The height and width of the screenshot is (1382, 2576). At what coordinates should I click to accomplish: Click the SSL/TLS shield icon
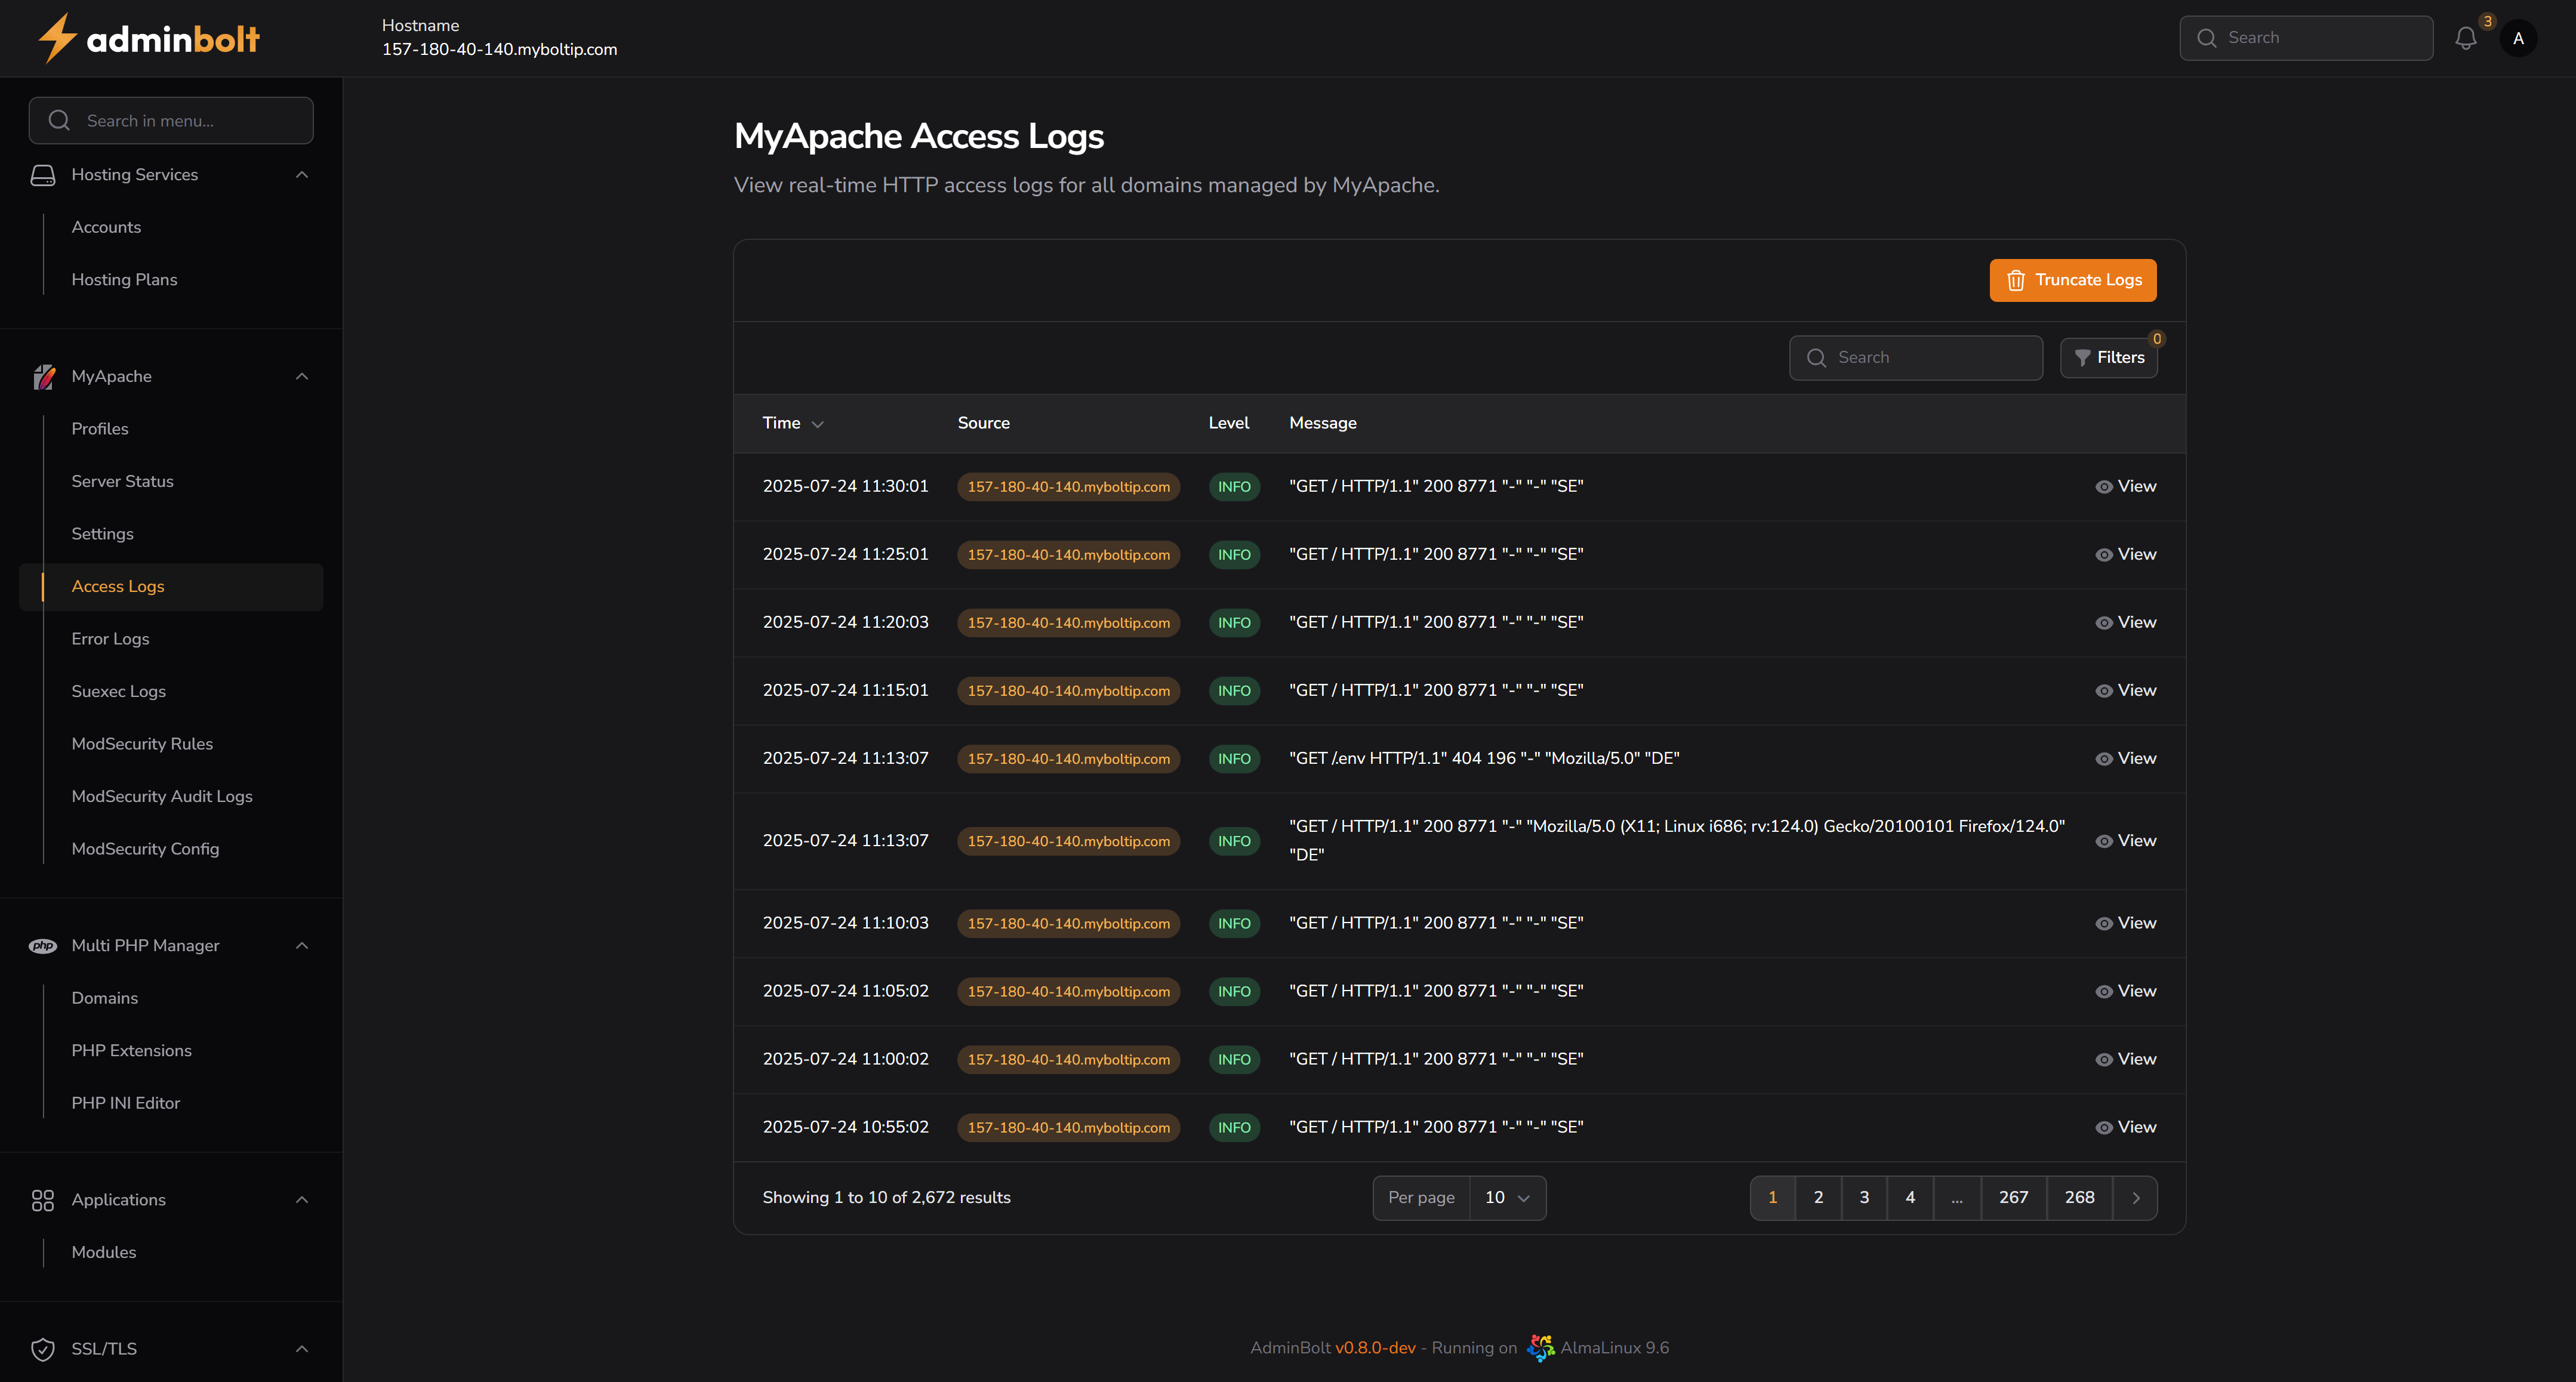point(43,1349)
